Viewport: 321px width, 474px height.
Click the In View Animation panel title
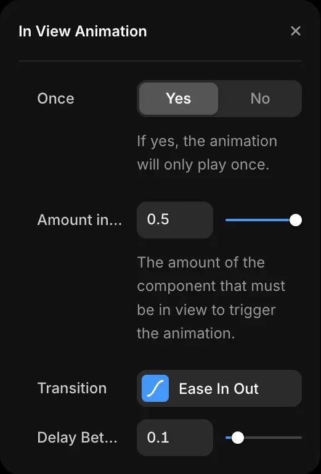click(83, 31)
